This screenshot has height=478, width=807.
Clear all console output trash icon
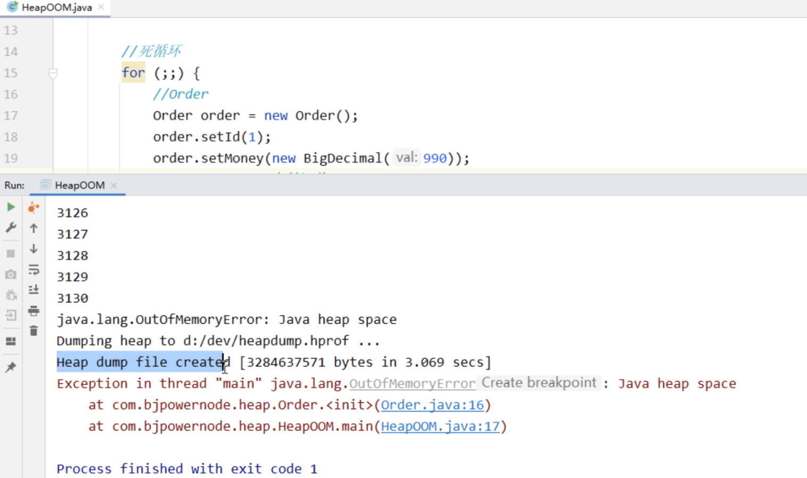click(34, 331)
